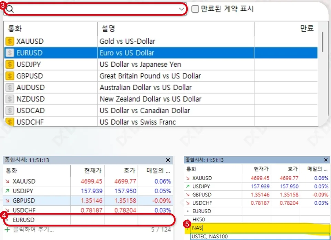Click 4699.45 price in left market watch
Viewport: 331px width, 240px height.
pyautogui.click(x=91, y=181)
